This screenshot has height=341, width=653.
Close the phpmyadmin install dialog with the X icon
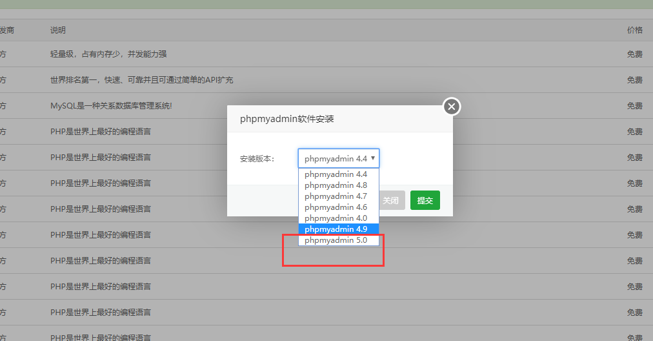pos(452,107)
